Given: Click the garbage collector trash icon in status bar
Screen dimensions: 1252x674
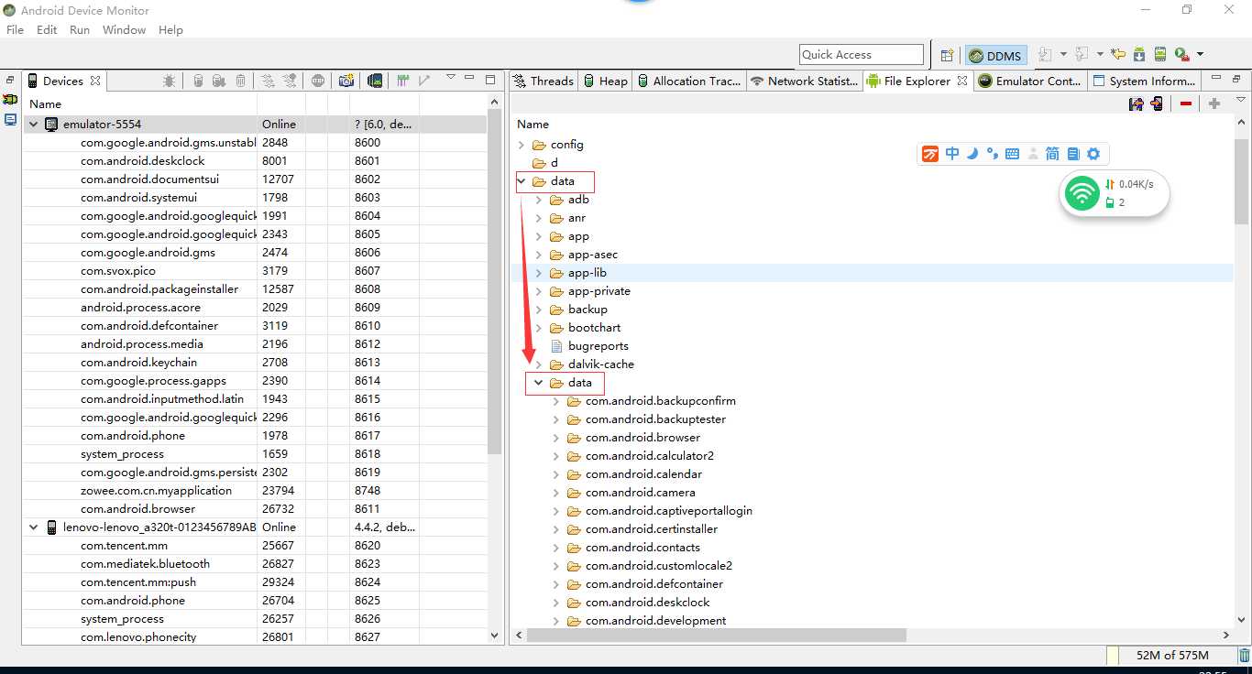Looking at the screenshot, I should pos(1245,655).
